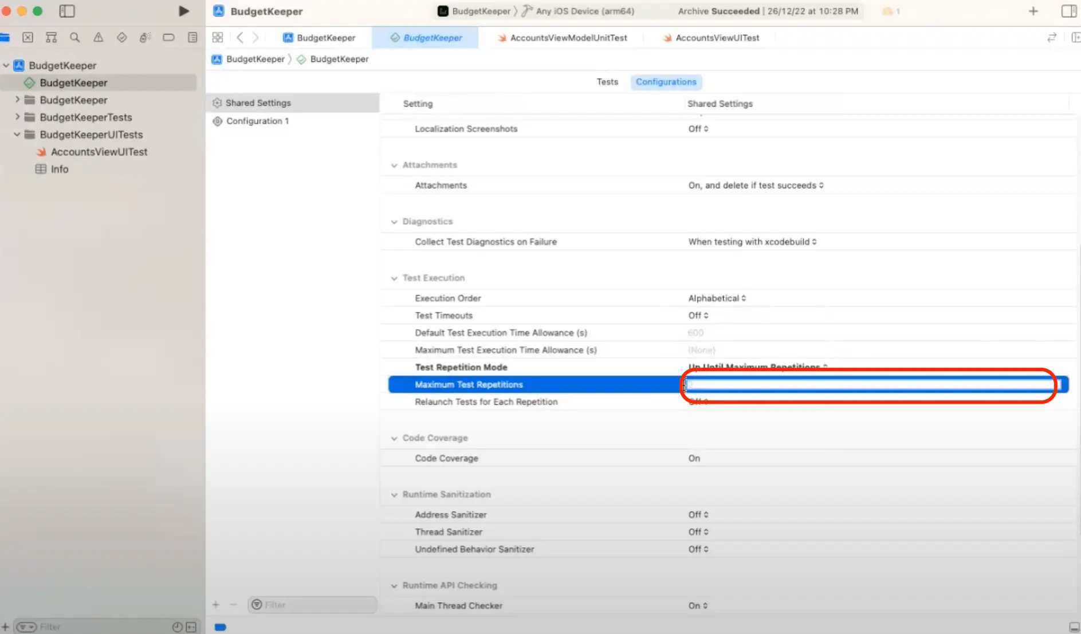The width and height of the screenshot is (1081, 634).
Task: Click the editor grid related-items icon
Action: click(x=218, y=38)
